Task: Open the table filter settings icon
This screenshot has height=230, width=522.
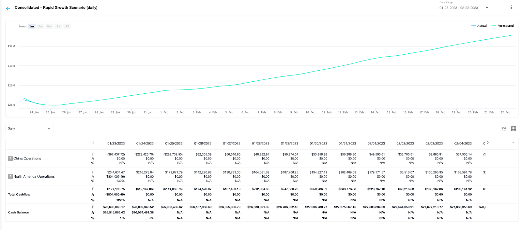Action: [x=504, y=129]
